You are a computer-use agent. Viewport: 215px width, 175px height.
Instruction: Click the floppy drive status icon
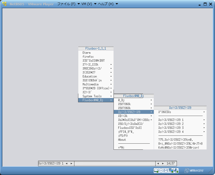166,171
